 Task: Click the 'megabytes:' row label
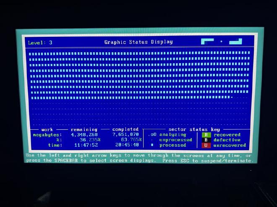pos(47,135)
